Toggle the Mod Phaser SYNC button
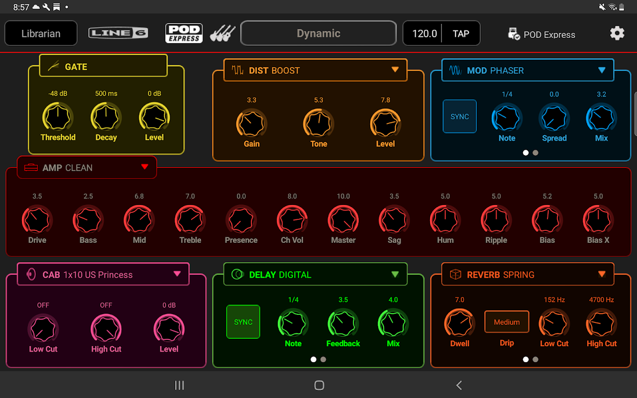The width and height of the screenshot is (637, 398). click(459, 116)
